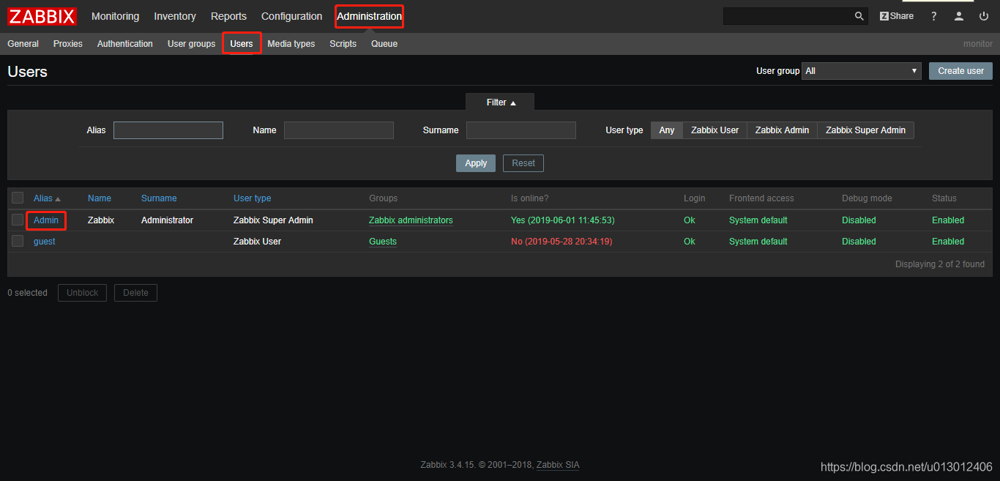Go to the Proxies submenu
The image size is (1000, 481).
click(x=68, y=44)
